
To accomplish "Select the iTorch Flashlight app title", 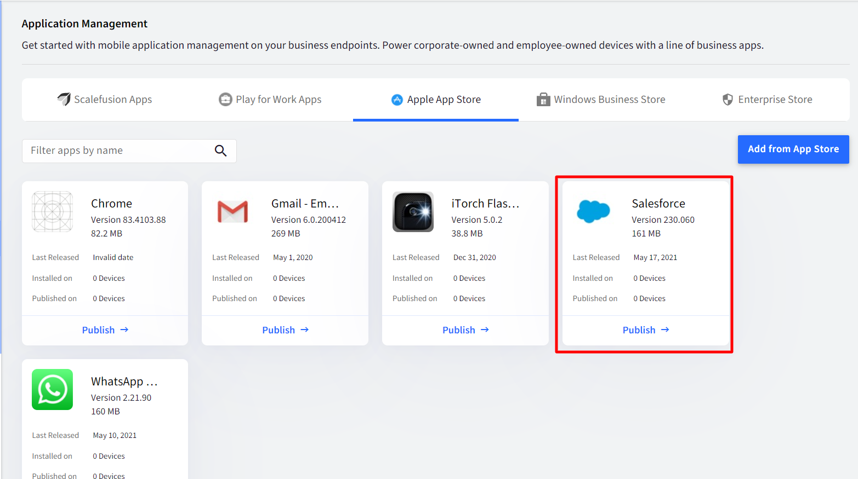I will 485,204.
